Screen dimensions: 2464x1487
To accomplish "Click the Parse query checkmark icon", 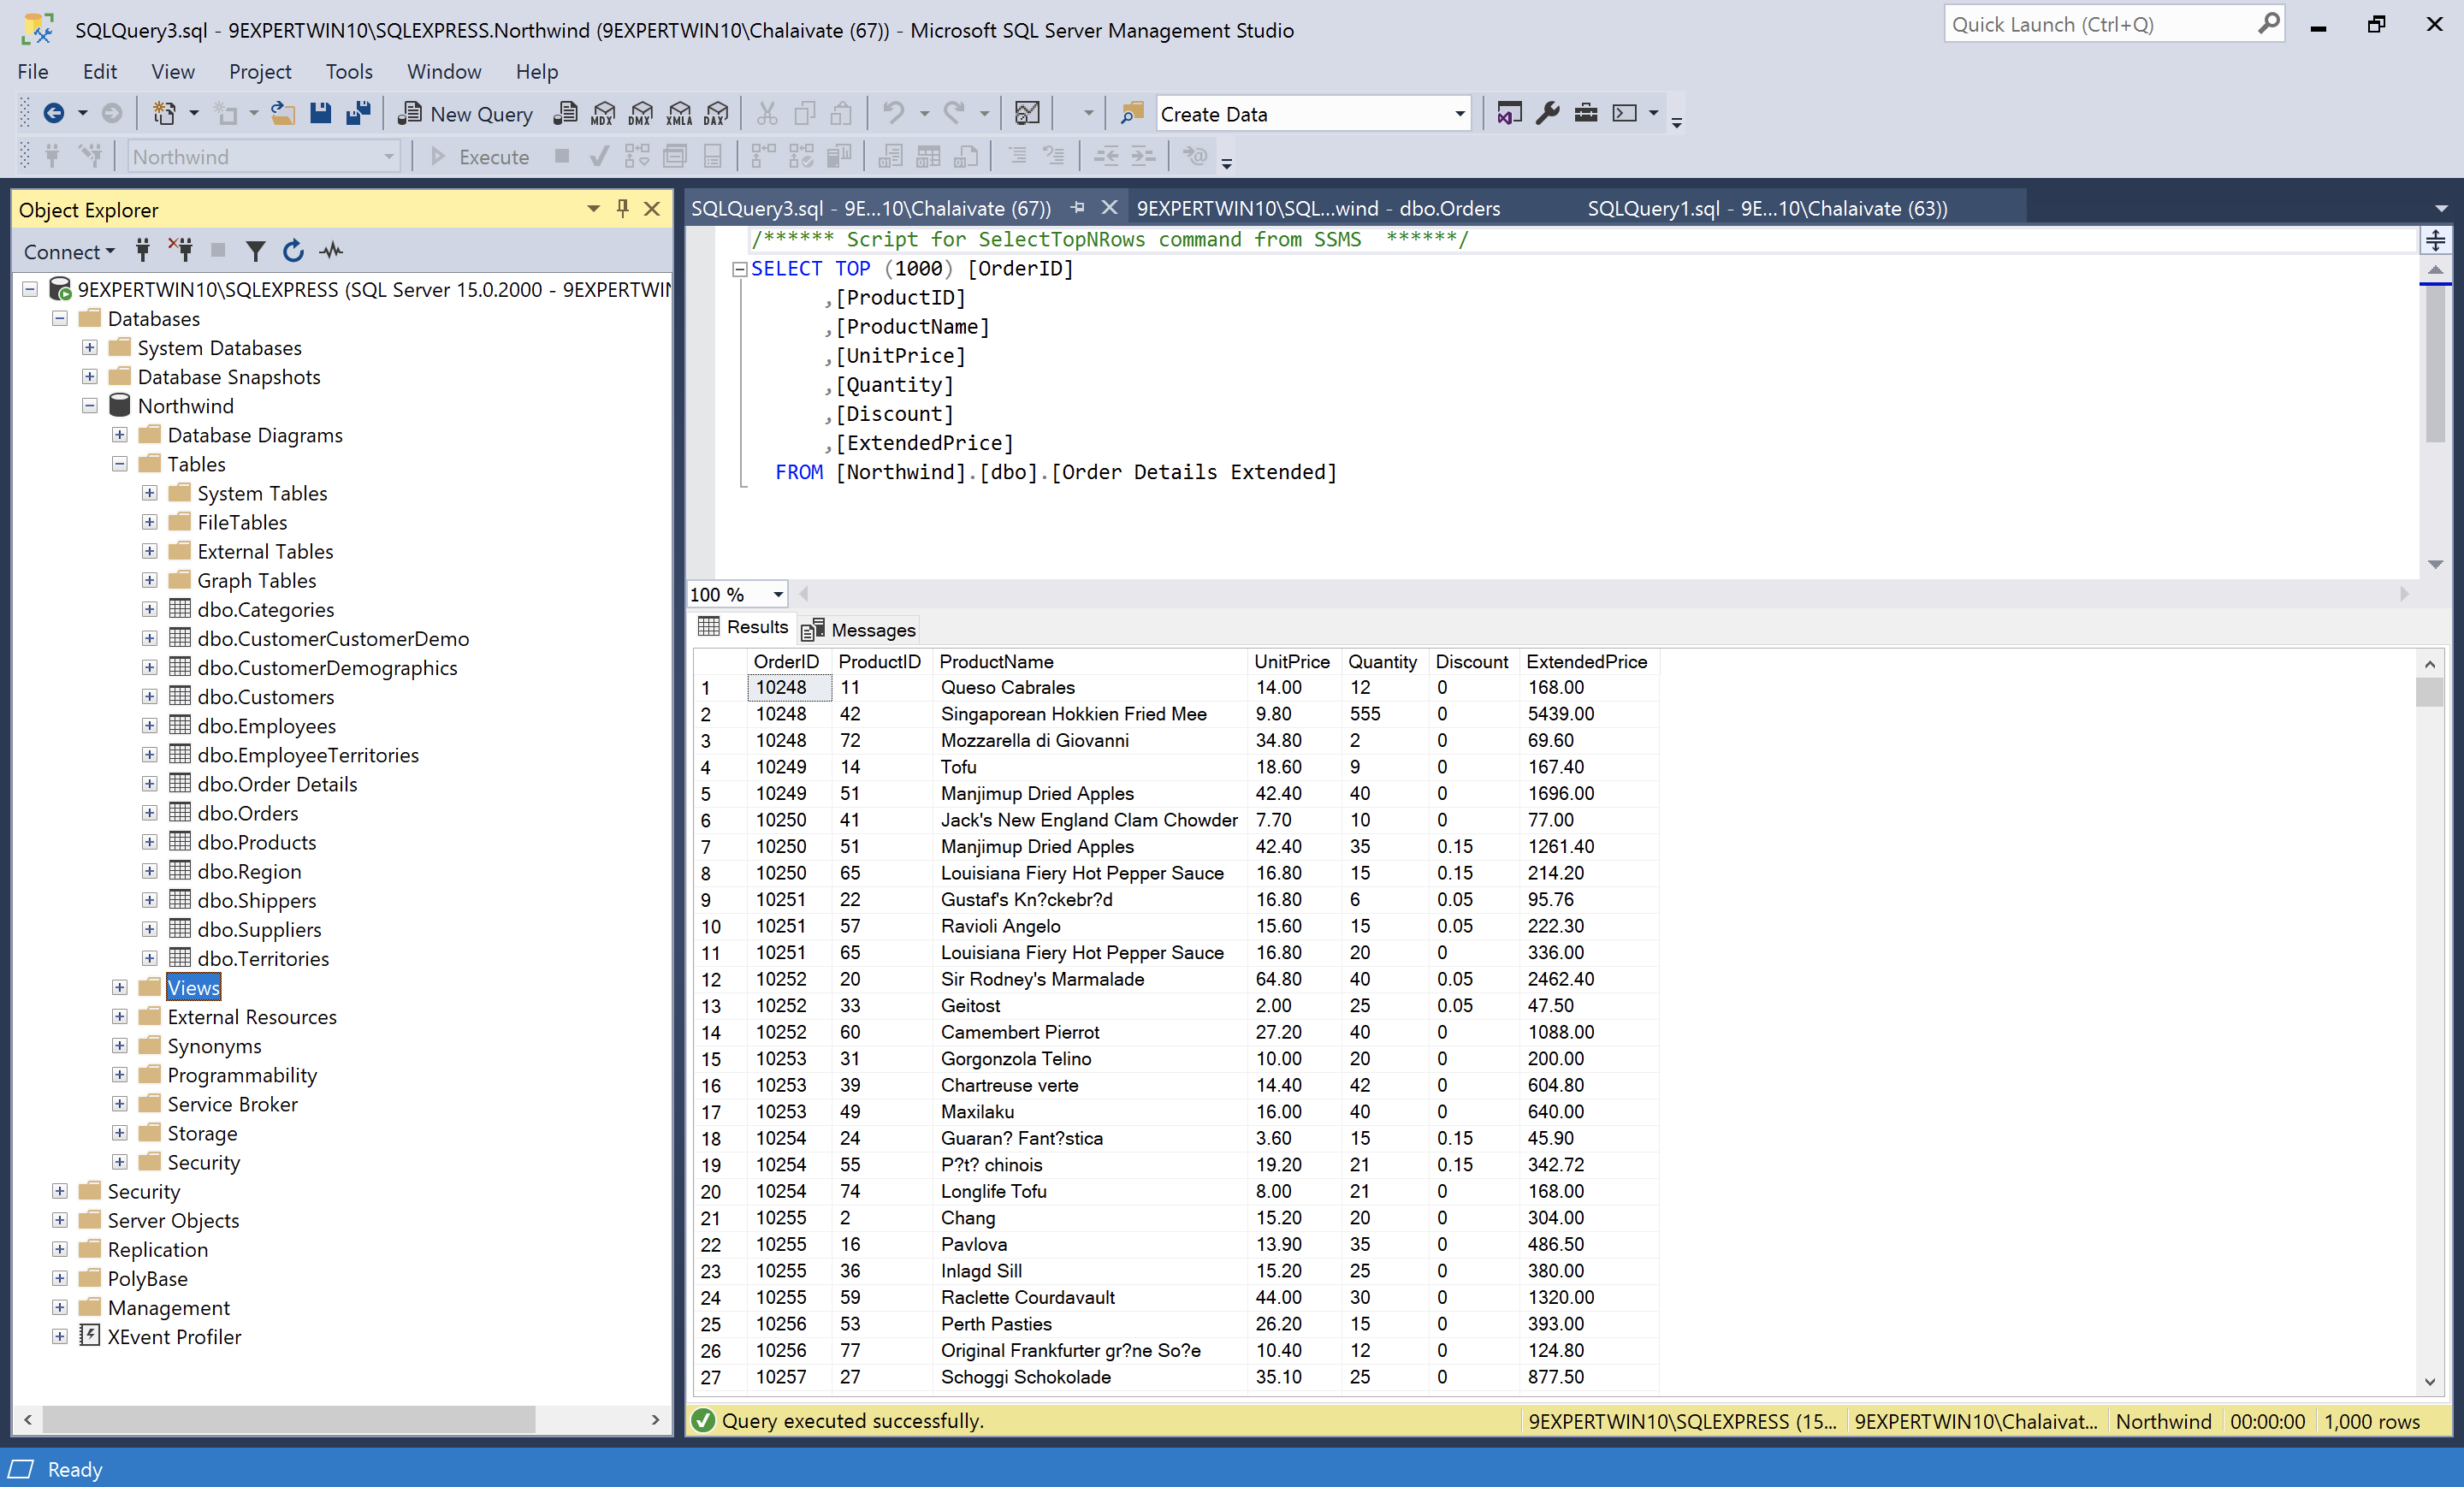I will 598,156.
